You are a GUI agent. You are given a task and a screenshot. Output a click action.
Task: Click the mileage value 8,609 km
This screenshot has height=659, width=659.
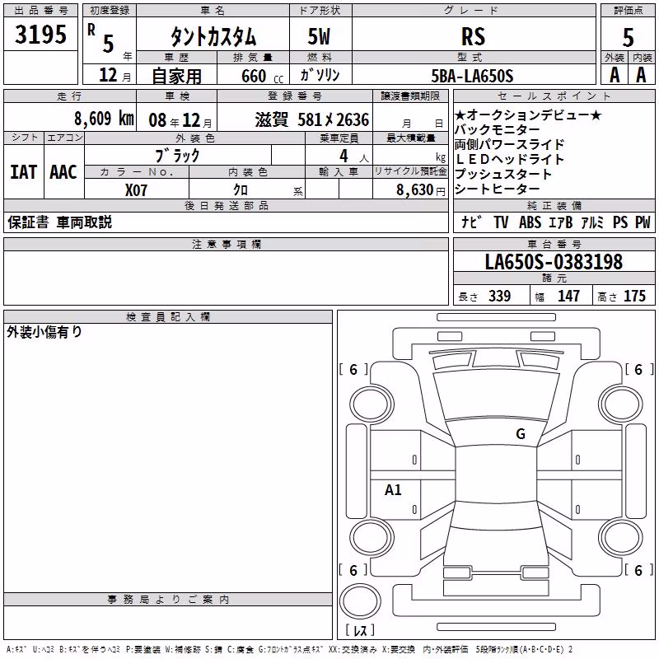pos(104,119)
